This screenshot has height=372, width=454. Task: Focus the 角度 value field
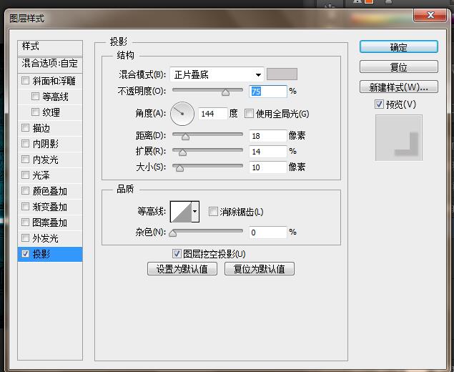[x=213, y=114]
